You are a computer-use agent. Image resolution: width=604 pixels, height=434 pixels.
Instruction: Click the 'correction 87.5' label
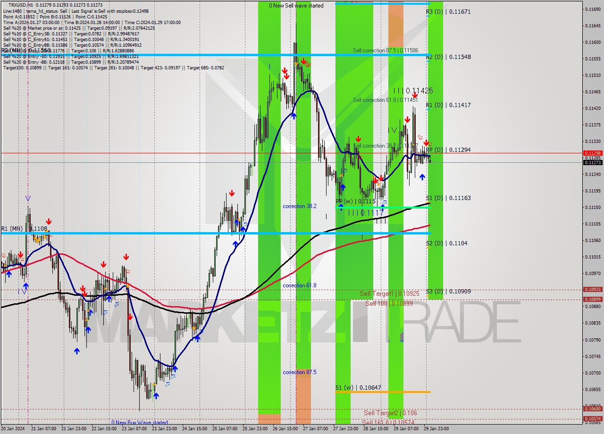click(x=300, y=372)
